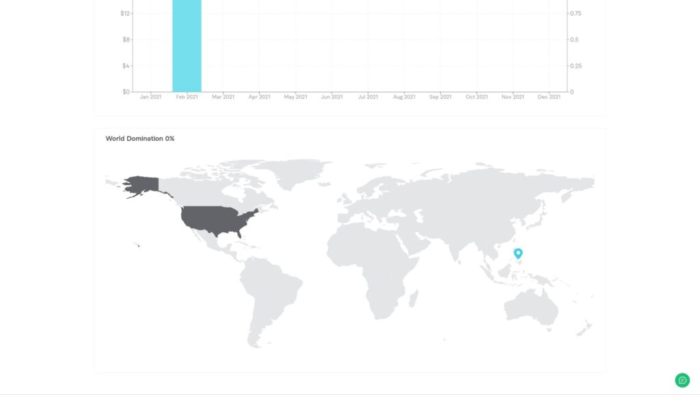This screenshot has height=395, width=700.
Task: Click the $12 y-axis value
Action: click(x=125, y=14)
